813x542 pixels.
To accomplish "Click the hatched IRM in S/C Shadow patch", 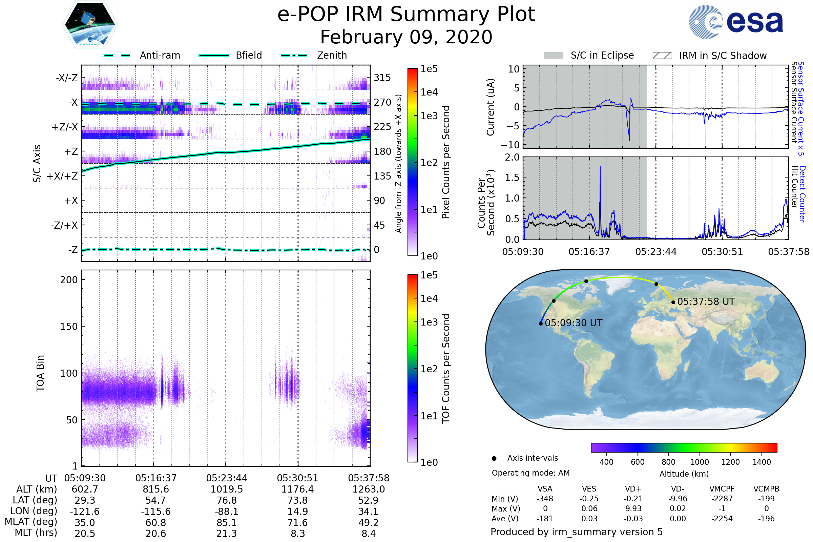I will [x=662, y=56].
